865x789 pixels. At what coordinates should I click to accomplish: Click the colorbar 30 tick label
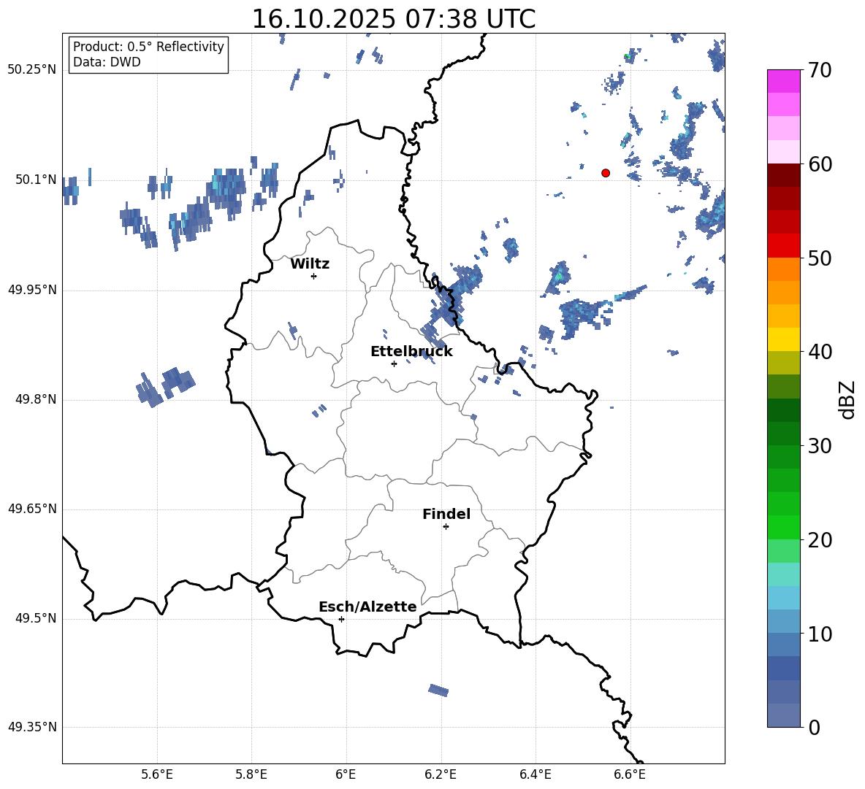[x=820, y=446]
